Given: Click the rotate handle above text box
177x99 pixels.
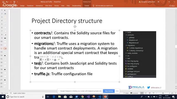Looking at the screenshot, I should pyautogui.click(x=75, y=27).
